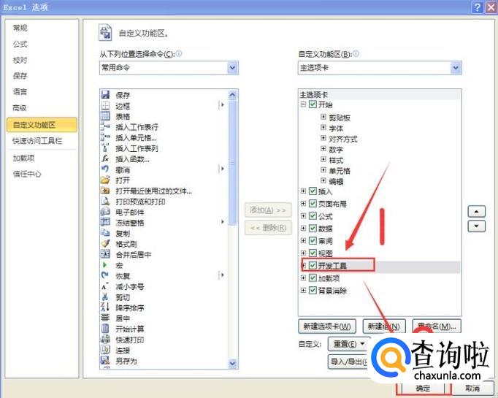Open the Formulas (公式) options category
This screenshot has width=498, height=398.
pos(20,44)
